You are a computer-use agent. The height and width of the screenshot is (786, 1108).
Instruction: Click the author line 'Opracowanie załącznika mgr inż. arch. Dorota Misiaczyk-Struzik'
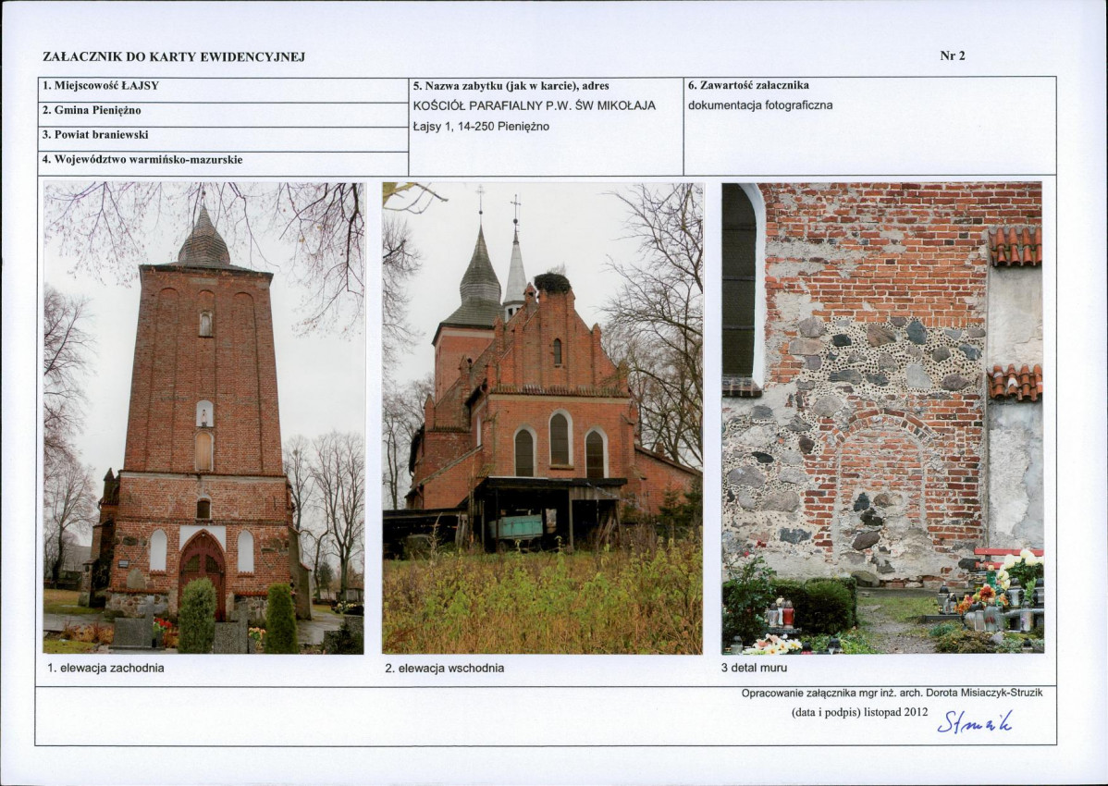(x=892, y=693)
